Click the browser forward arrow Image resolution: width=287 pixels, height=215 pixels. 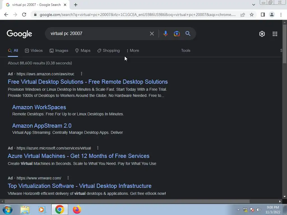coord(15,15)
